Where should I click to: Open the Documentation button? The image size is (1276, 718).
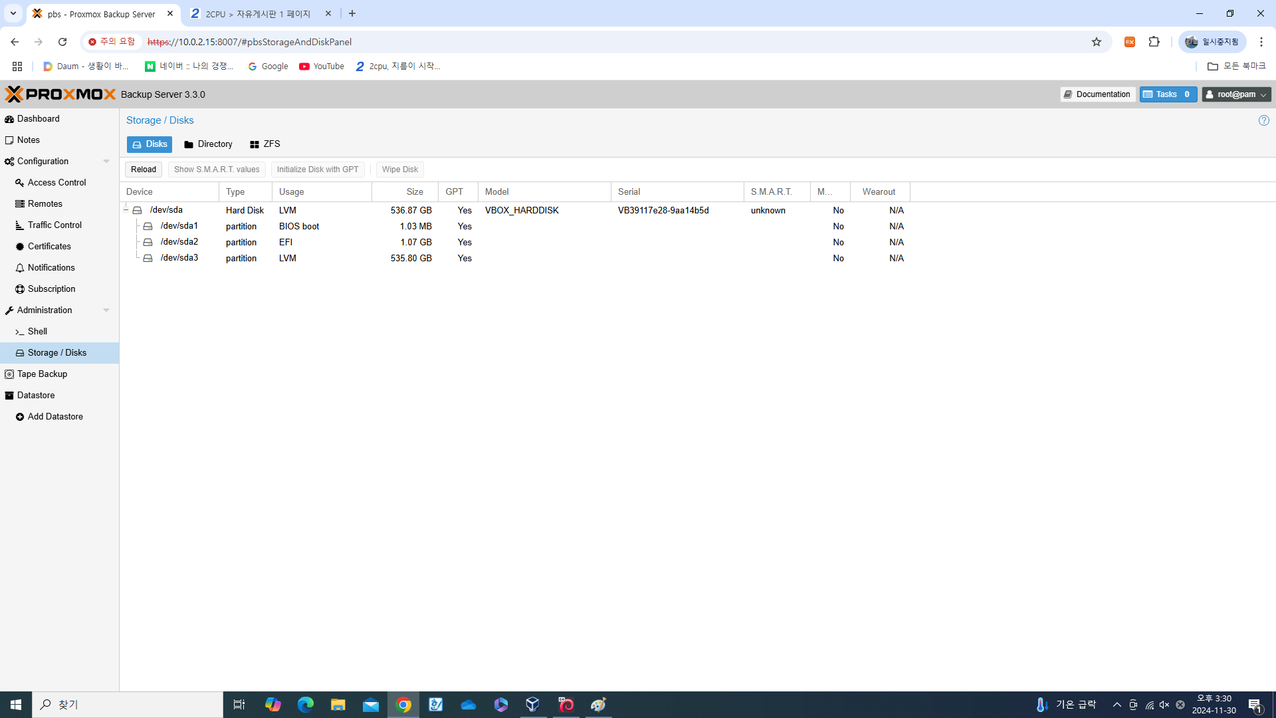click(x=1097, y=94)
